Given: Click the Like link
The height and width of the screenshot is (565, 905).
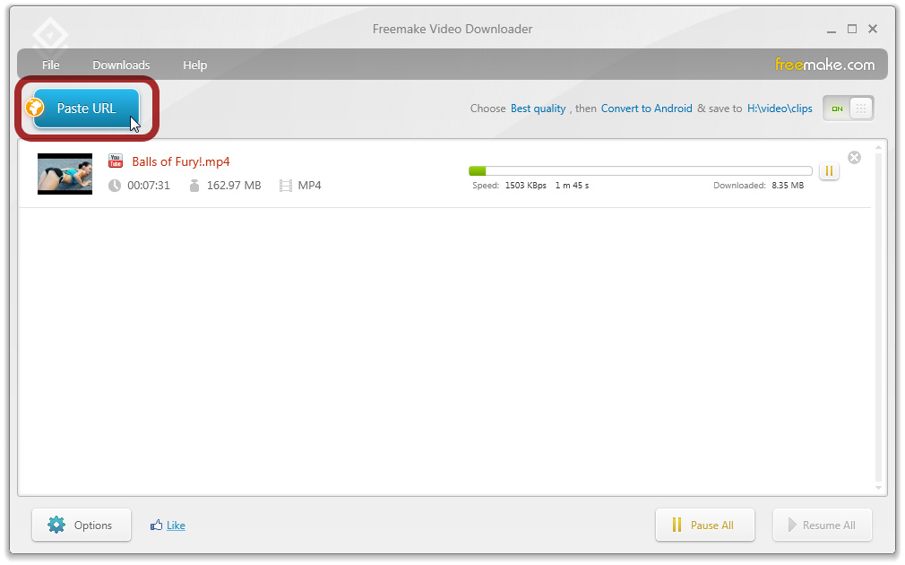Looking at the screenshot, I should 176,526.
